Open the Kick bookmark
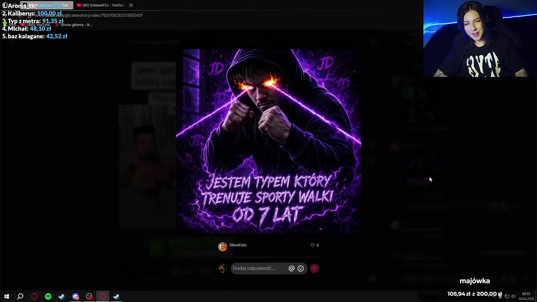 pos(9,25)
